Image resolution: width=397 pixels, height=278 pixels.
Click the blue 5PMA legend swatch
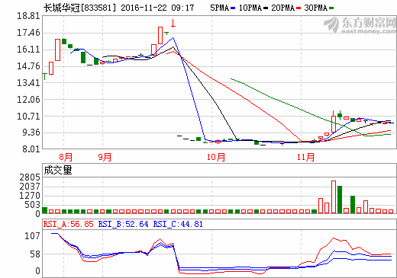pos(233,8)
